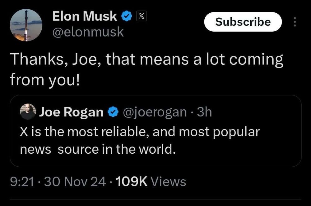311x206 pixels.
Task: Open the @elonmusk handle link
Action: pyautogui.click(x=88, y=32)
